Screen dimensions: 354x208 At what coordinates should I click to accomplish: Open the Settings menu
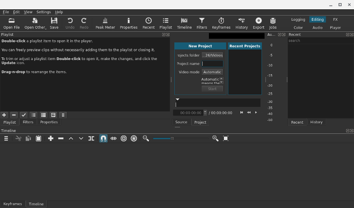[x=43, y=12]
